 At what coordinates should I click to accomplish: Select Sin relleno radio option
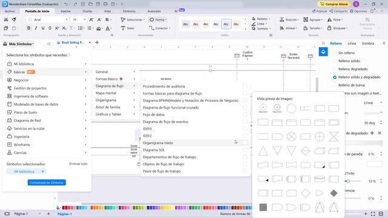(x=335, y=53)
